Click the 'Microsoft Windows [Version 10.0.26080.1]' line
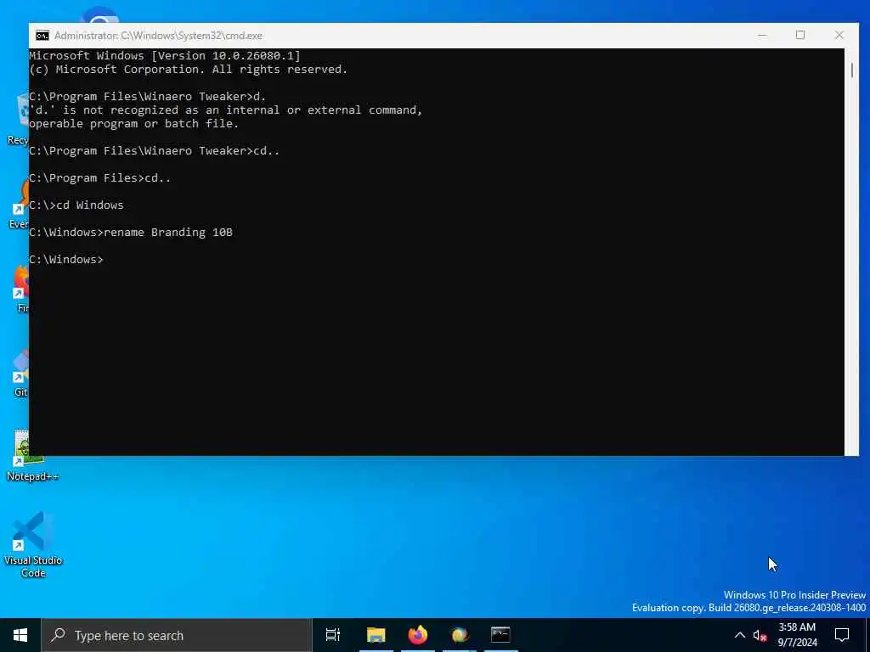Image resolution: width=870 pixels, height=652 pixels. (x=165, y=56)
